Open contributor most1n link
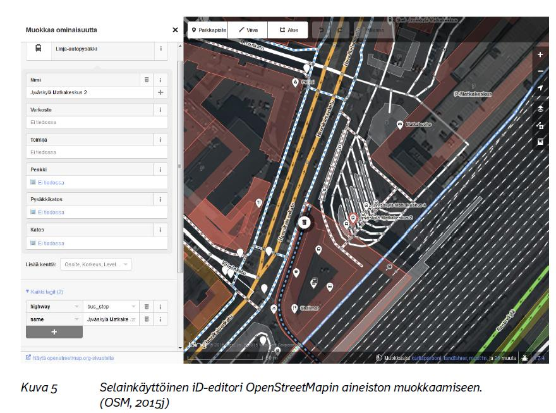The height and width of the screenshot is (413, 556). (477, 358)
